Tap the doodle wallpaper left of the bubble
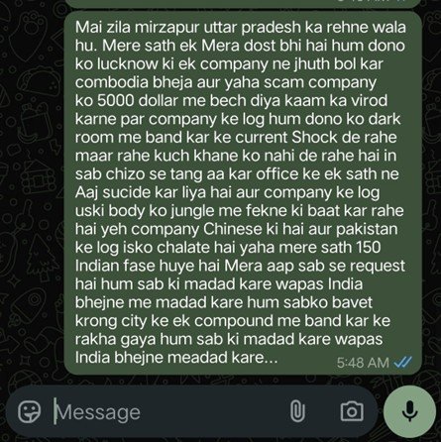Screen dimensions: 441x442 coord(32,198)
